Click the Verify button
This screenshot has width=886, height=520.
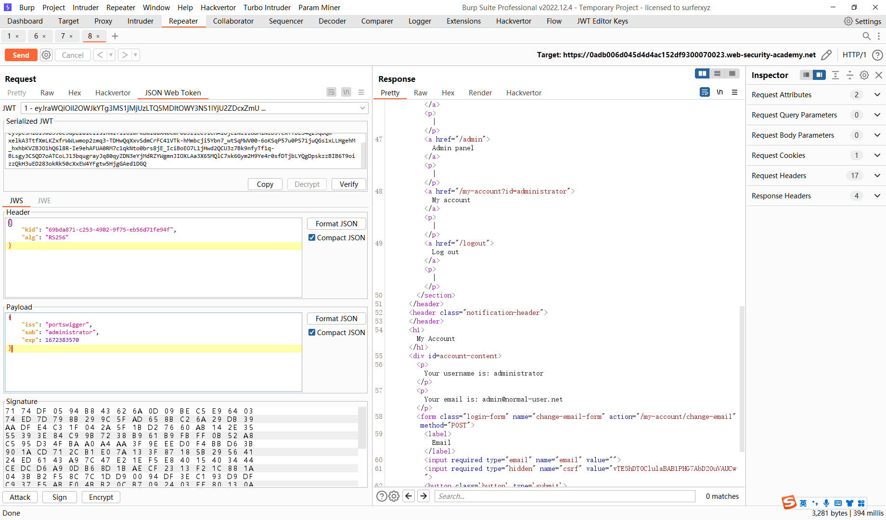(349, 184)
